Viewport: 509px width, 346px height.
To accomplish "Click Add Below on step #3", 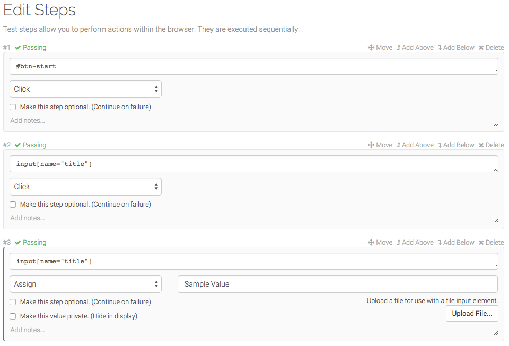I will (456, 242).
